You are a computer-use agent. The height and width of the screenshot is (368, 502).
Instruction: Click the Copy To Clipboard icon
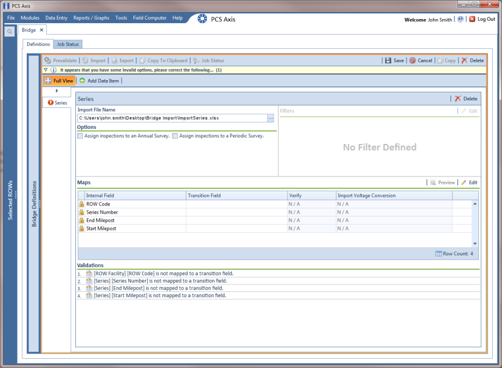(x=143, y=60)
